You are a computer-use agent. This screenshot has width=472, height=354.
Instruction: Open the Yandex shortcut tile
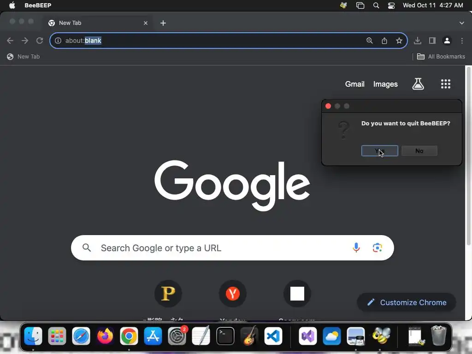(233, 294)
